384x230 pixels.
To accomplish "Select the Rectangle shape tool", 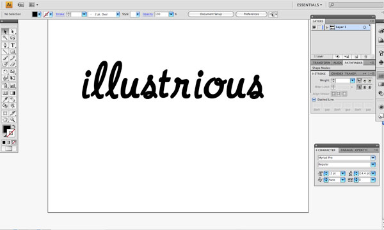I will click(x=13, y=52).
